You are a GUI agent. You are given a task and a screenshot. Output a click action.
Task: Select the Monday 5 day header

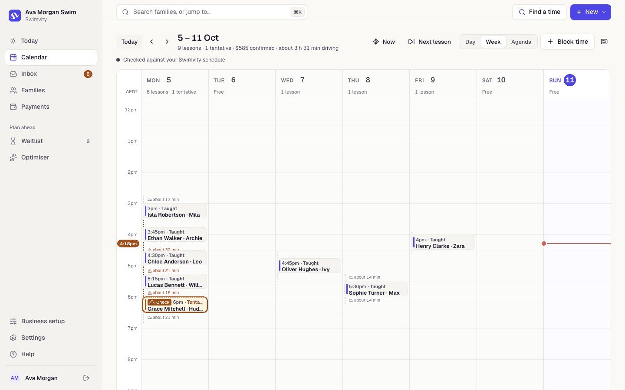(175, 84)
